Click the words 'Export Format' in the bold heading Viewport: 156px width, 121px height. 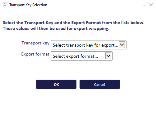(86, 23)
